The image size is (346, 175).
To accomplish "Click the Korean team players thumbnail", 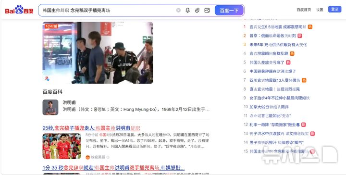I will 62,146.
